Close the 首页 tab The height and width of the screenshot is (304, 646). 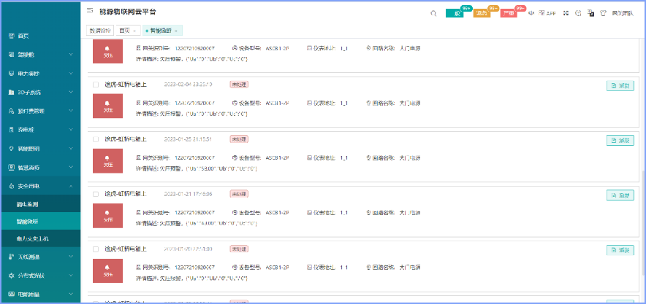(134, 31)
